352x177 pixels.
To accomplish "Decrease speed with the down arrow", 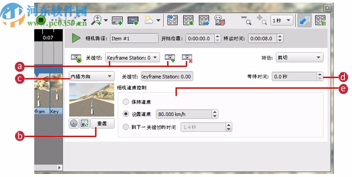I will pos(215,116).
